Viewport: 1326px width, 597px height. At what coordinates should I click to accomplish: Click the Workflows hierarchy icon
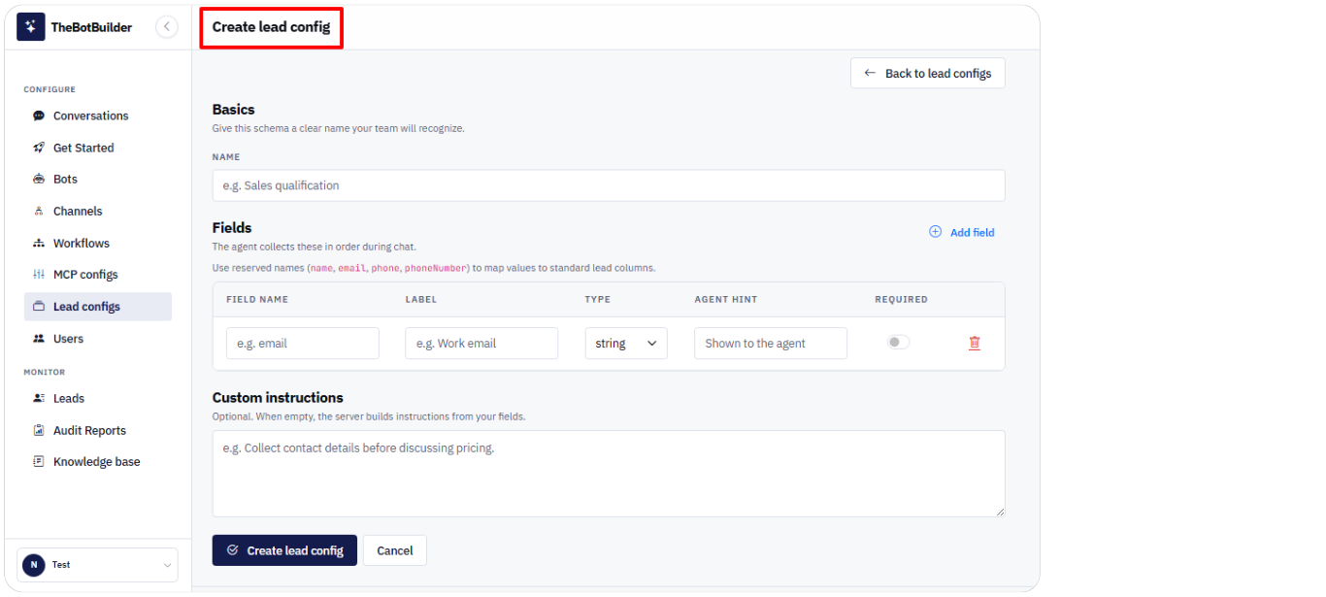pyautogui.click(x=39, y=244)
